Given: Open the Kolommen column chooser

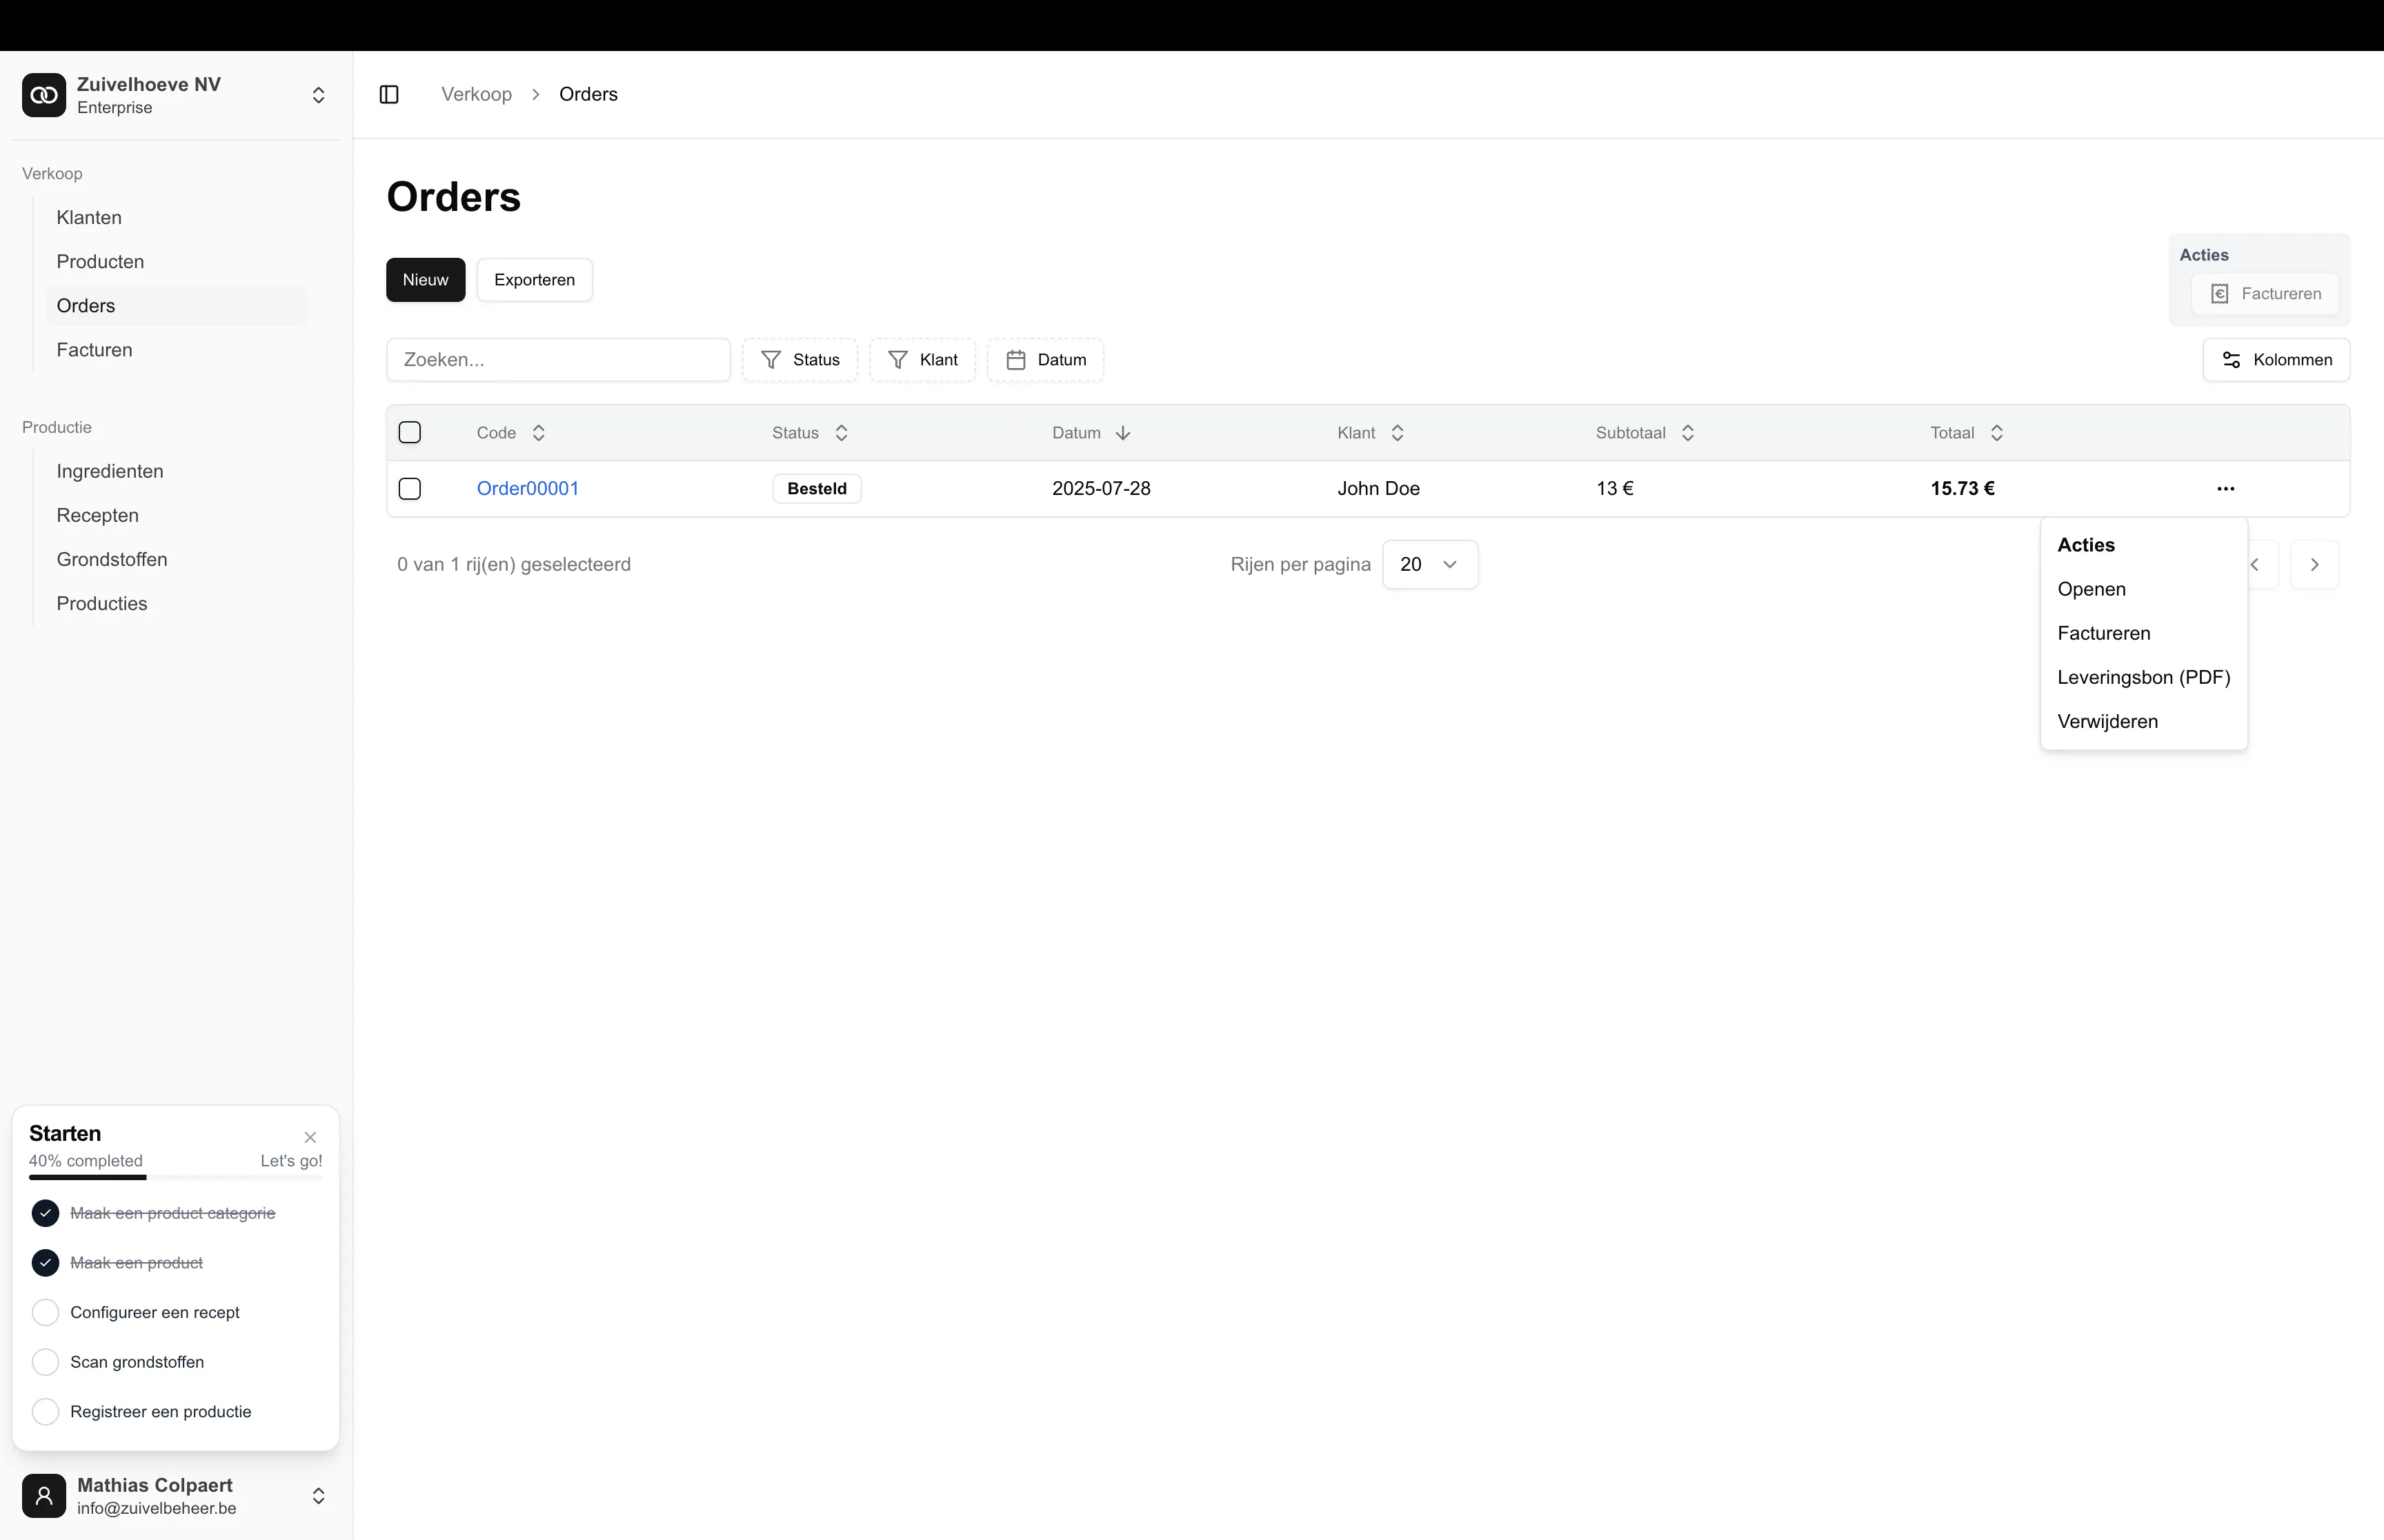Looking at the screenshot, I should pos(2276,360).
